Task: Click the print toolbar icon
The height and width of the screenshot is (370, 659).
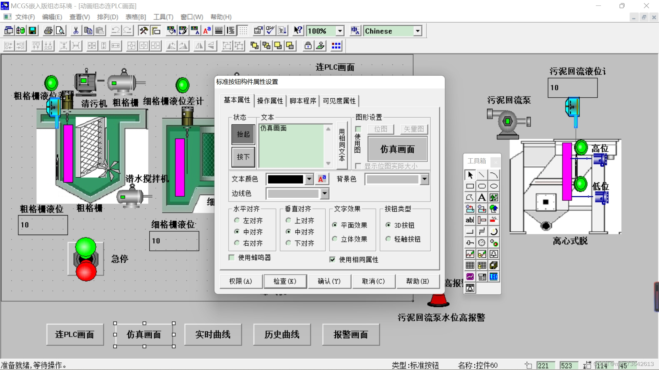Action: pyautogui.click(x=48, y=31)
